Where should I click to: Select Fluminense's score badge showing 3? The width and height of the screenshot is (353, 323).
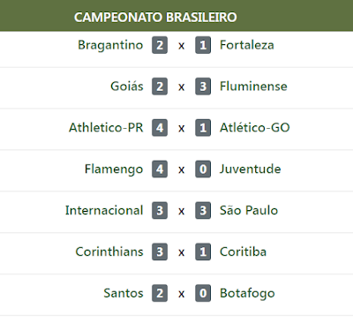[203, 86]
